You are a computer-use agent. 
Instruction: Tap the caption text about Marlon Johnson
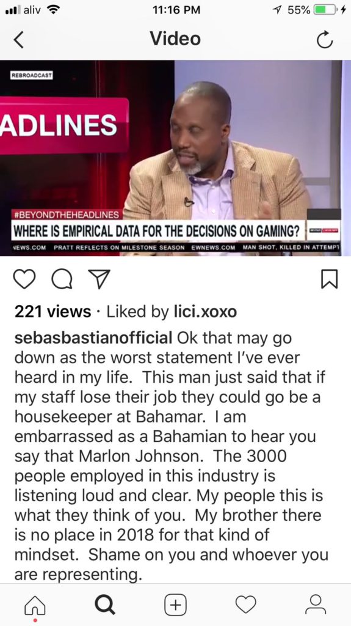[172, 456]
